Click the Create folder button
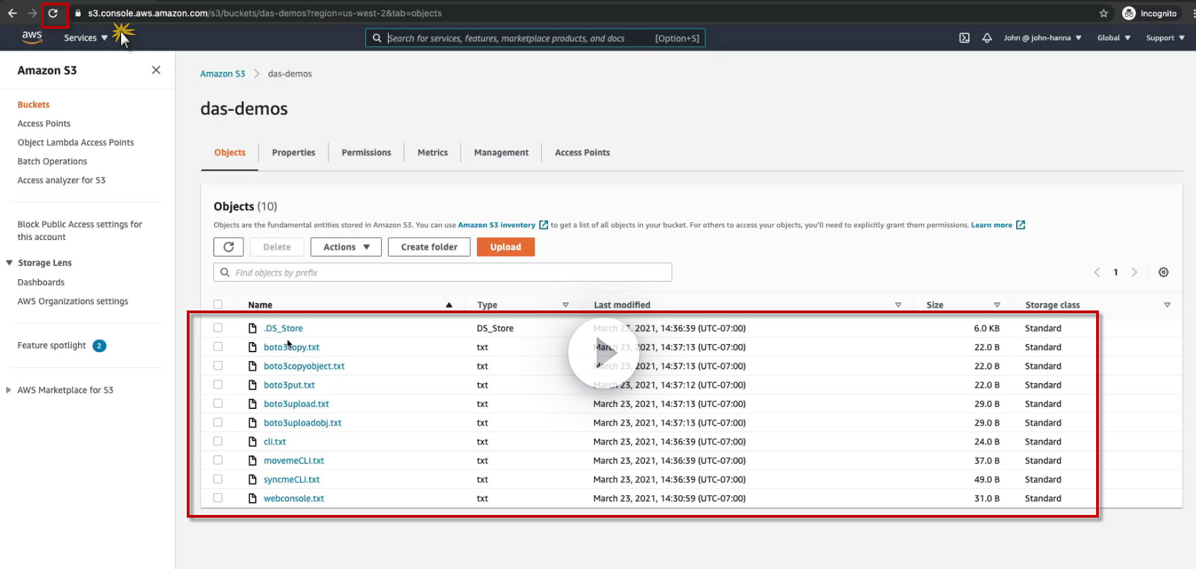 [x=429, y=247]
